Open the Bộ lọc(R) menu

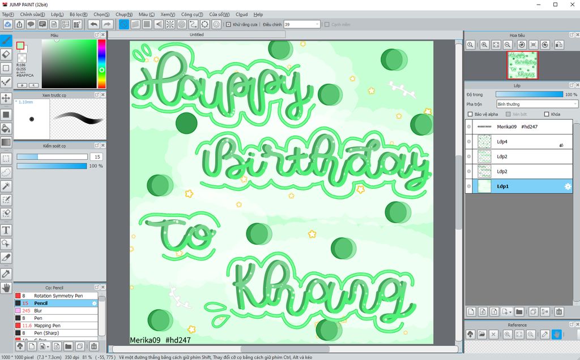click(78, 14)
